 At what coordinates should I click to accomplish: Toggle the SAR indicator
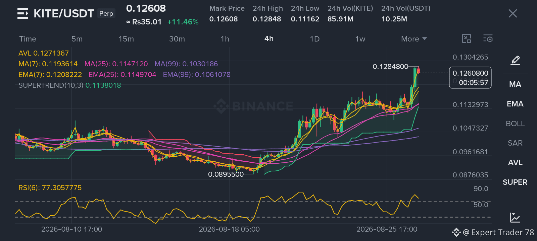(515, 143)
